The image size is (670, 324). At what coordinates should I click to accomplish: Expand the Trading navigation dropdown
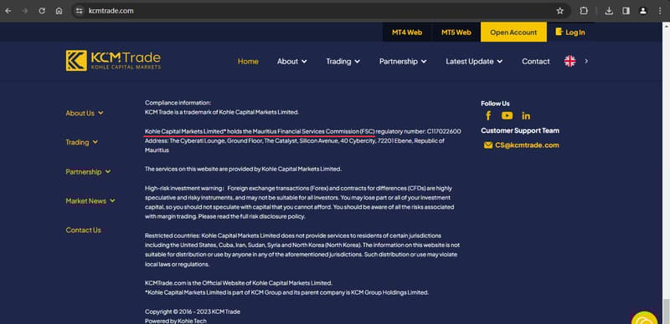[343, 62]
